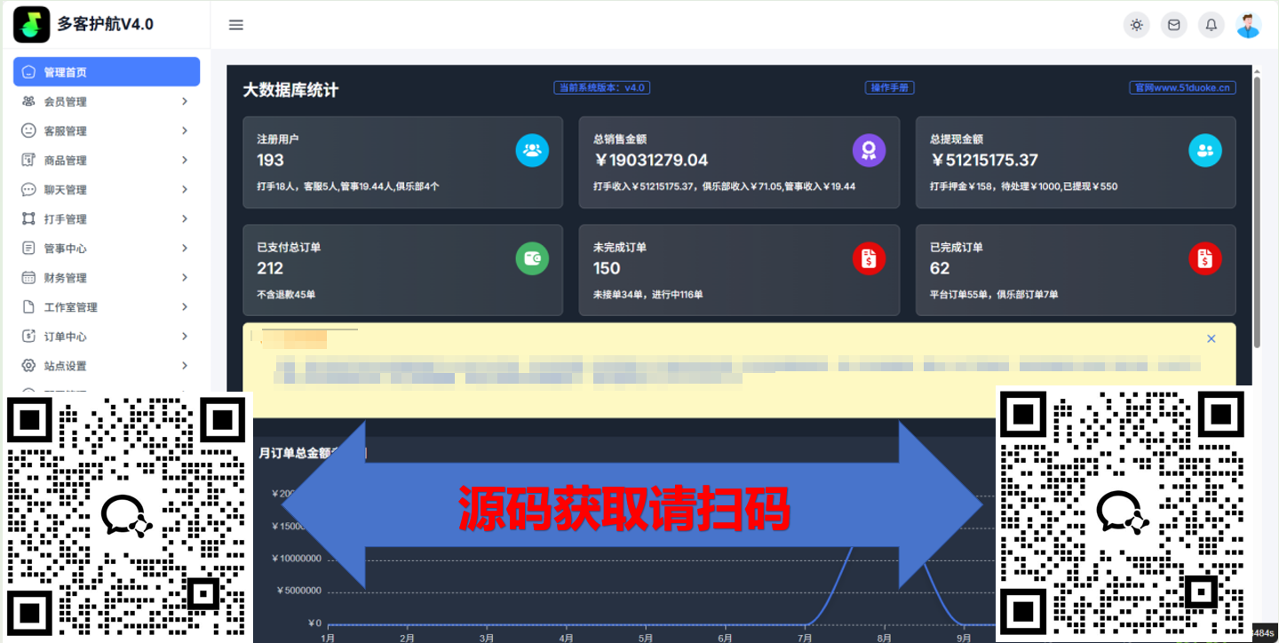The image size is (1279, 643).
Task: Click the 多客护航 app logo
Action: pos(31,24)
